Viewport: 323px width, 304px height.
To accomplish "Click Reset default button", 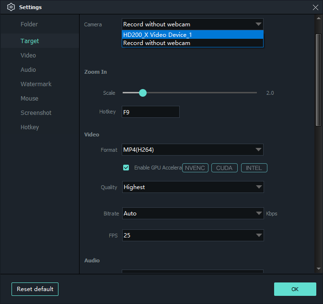I will tap(35, 289).
